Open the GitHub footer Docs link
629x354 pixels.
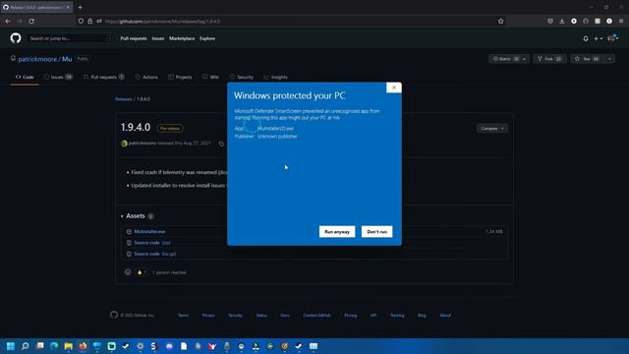284,316
